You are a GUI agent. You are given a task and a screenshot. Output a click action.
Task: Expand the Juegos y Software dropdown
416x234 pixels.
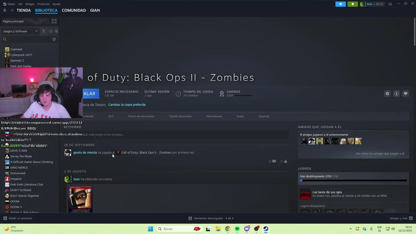[x=20, y=31]
